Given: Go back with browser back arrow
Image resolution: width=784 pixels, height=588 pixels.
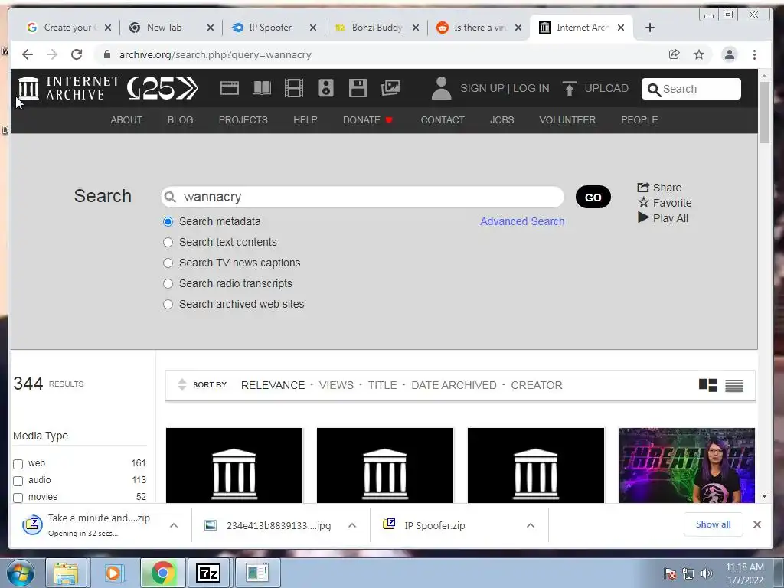Looking at the screenshot, I should pos(28,54).
